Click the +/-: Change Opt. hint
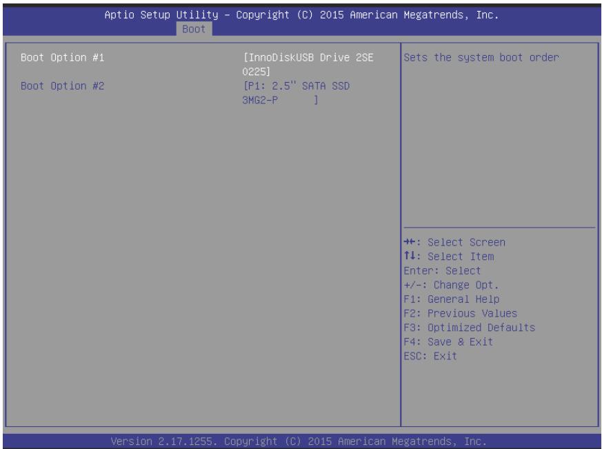Viewport: 602px width, 449px height. click(451, 285)
